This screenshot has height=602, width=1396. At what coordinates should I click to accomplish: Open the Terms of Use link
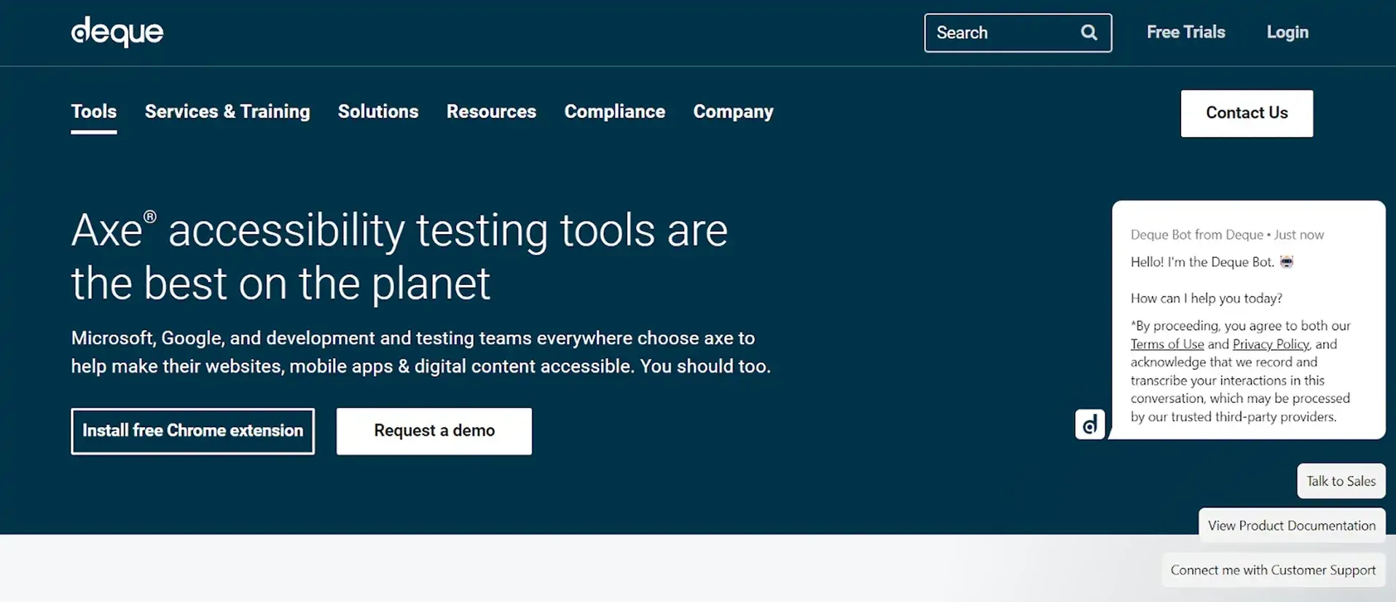[1166, 344]
